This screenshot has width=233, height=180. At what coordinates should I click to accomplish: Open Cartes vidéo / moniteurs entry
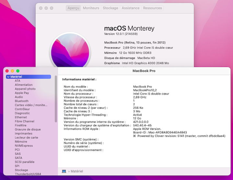[x=31, y=105]
